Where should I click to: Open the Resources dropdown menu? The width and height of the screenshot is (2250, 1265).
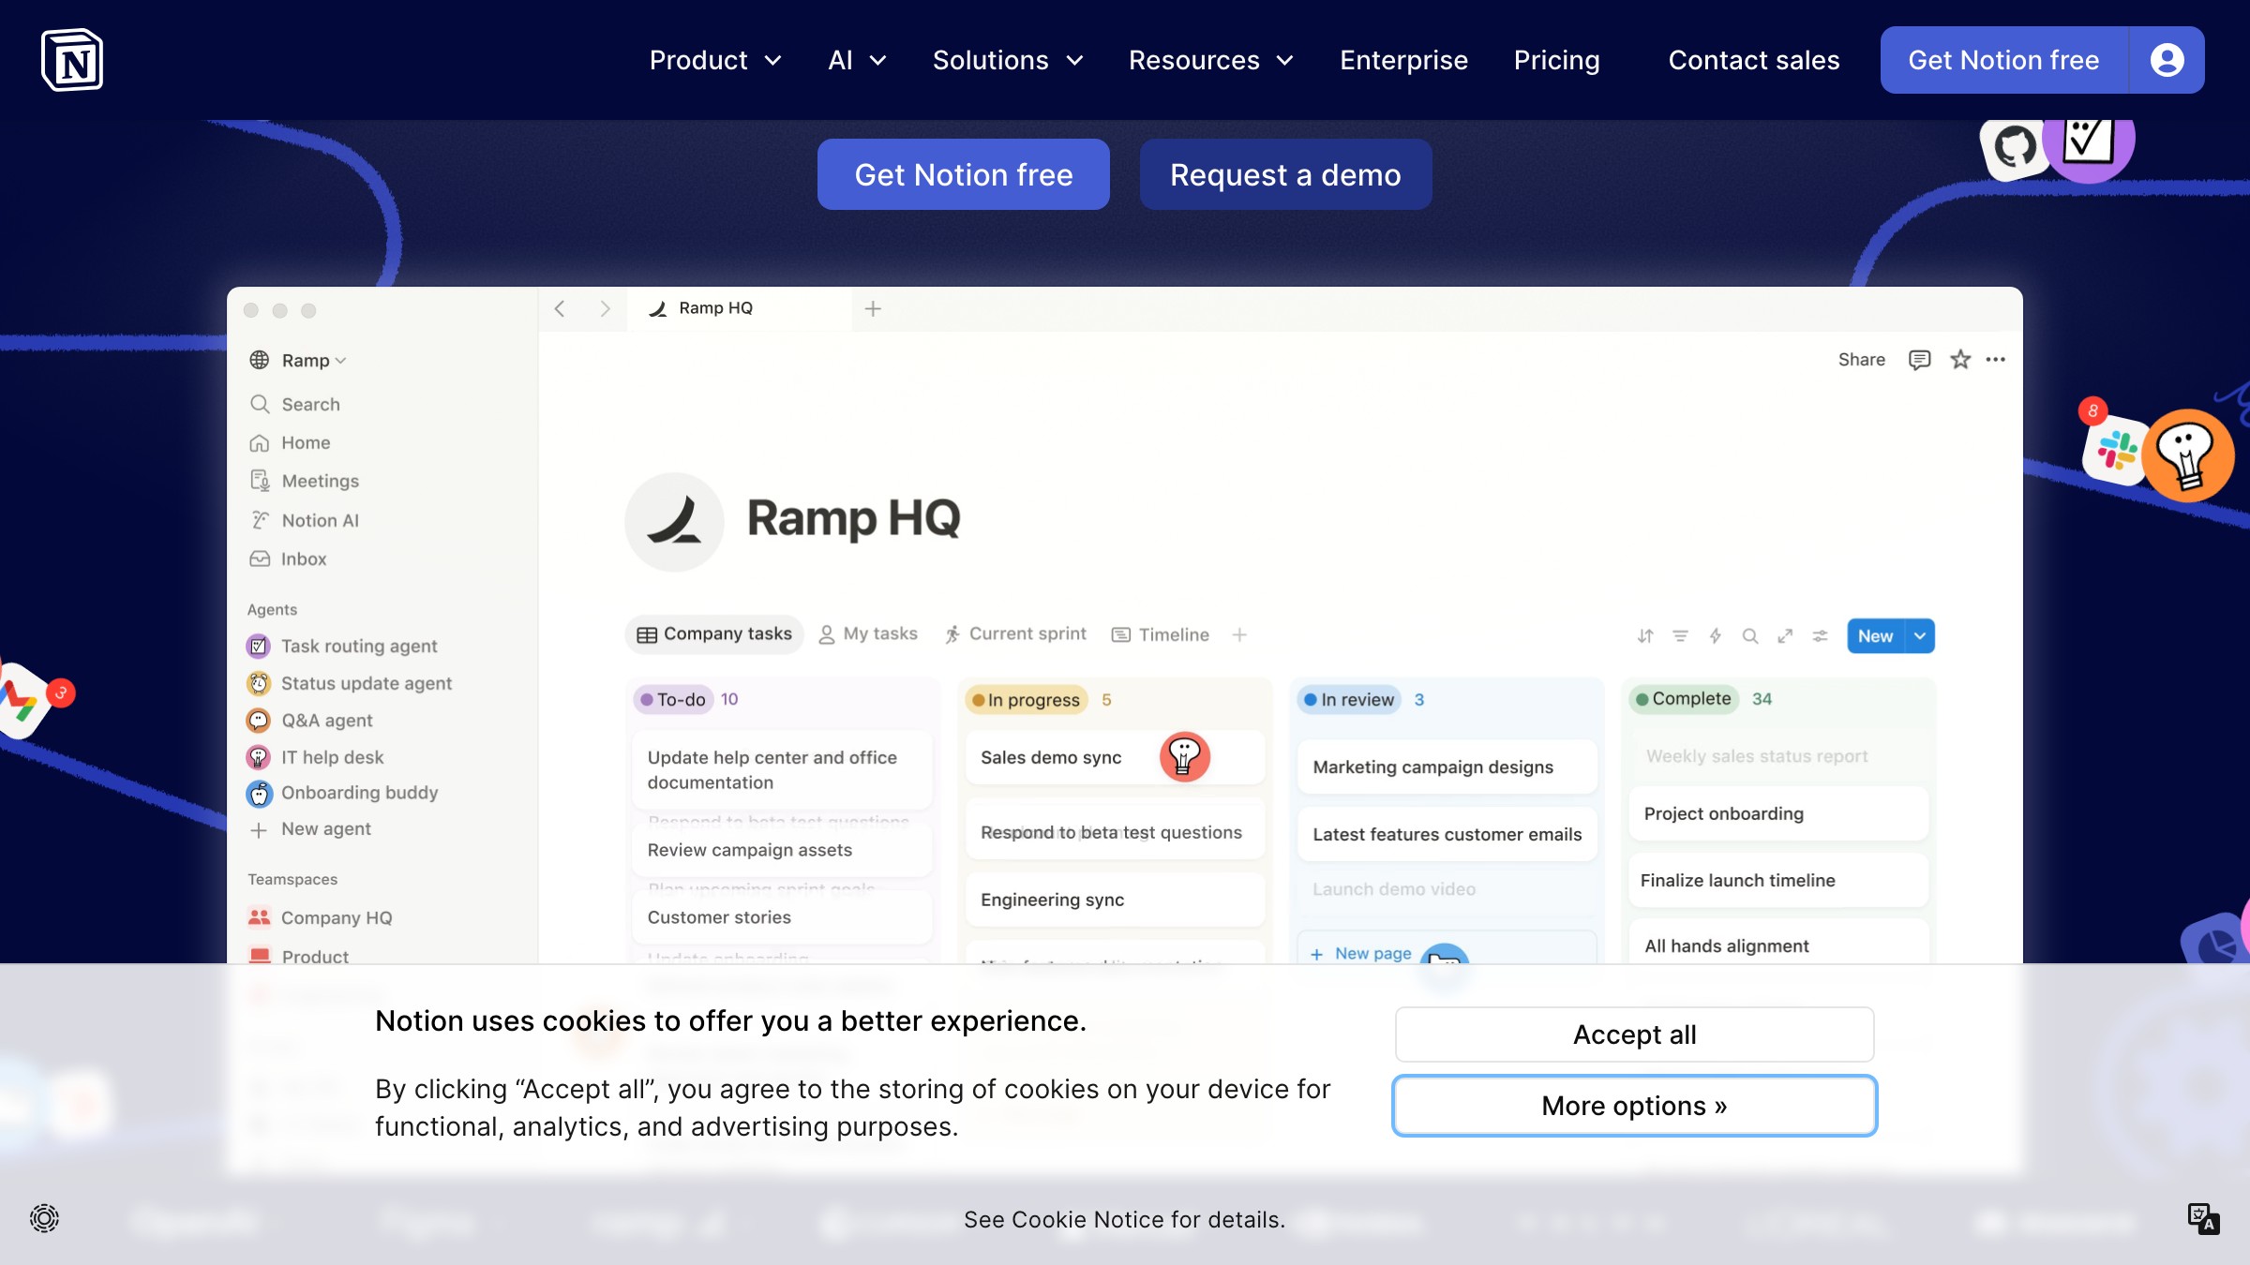tap(1210, 60)
